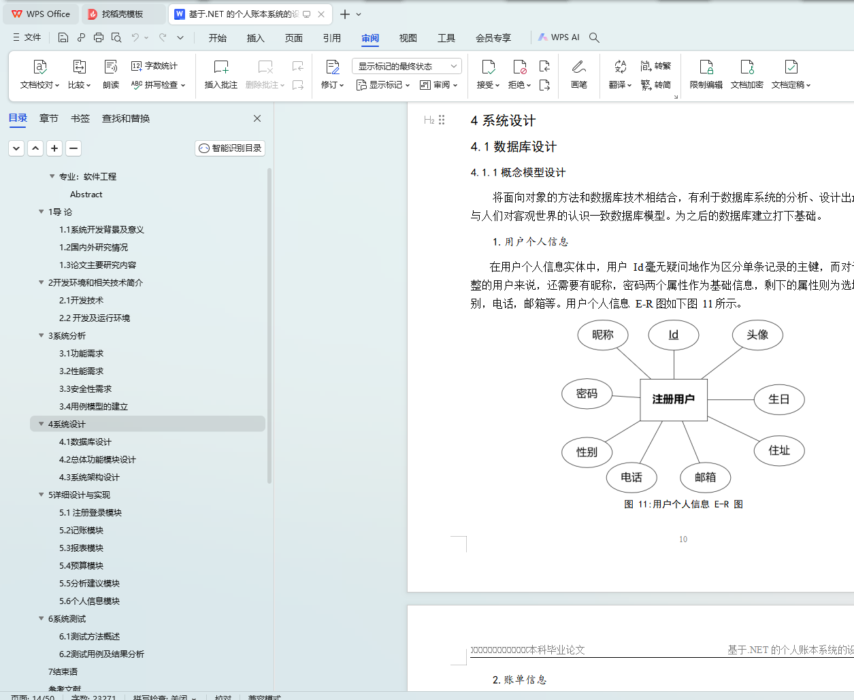Image resolution: width=854 pixels, height=700 pixels.
Task: Open the 文件 menu
Action: pos(27,37)
